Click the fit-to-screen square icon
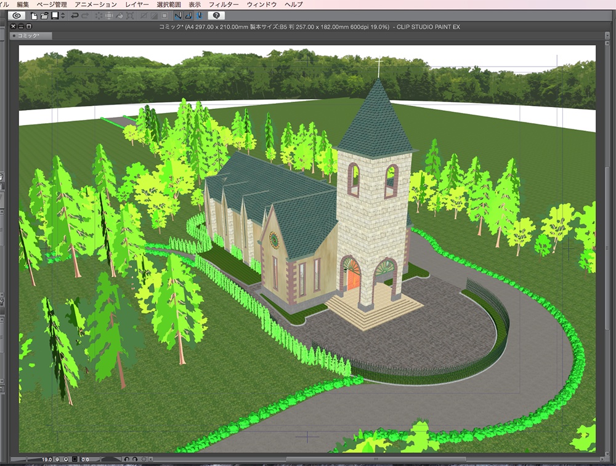The image size is (616, 466). click(x=75, y=459)
